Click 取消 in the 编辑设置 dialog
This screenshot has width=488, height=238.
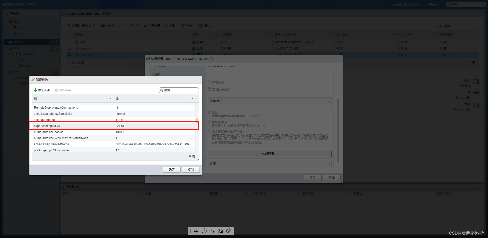coord(332,178)
